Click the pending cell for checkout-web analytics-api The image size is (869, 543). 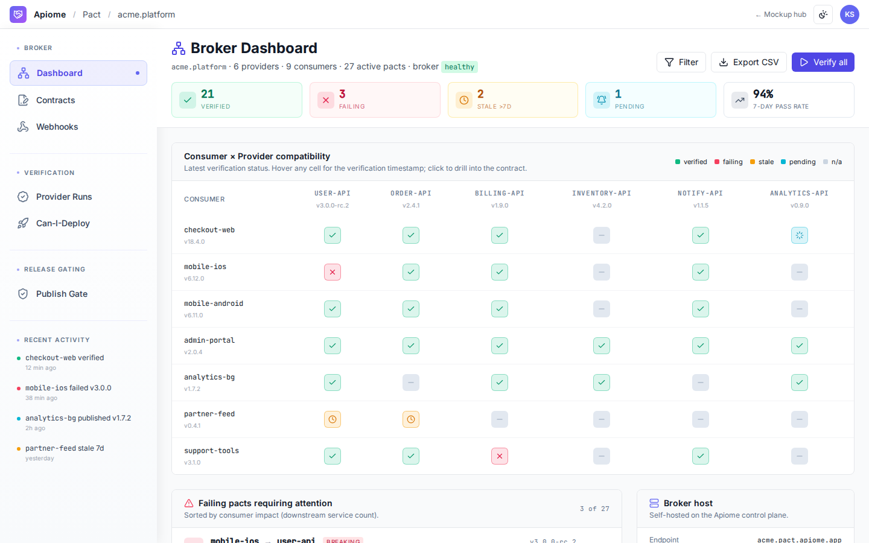[x=800, y=235]
